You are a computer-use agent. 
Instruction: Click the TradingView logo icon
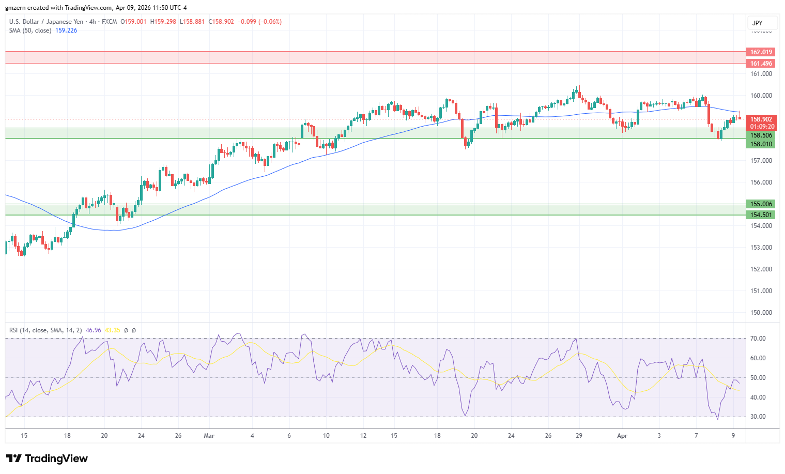coord(14,458)
